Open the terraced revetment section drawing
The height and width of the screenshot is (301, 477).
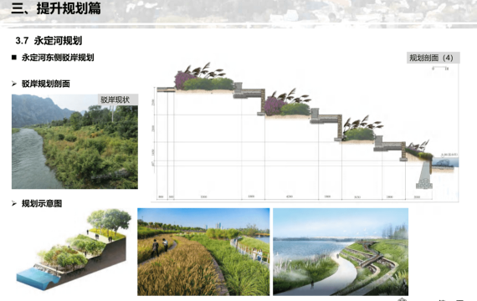coord(305,131)
